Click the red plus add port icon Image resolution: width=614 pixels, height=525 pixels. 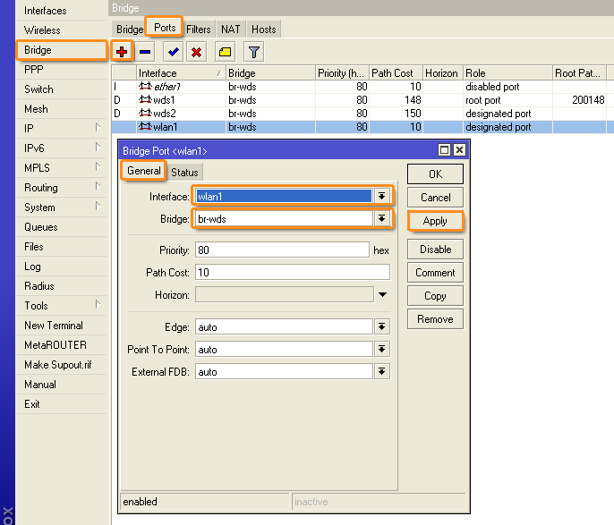[x=123, y=53]
